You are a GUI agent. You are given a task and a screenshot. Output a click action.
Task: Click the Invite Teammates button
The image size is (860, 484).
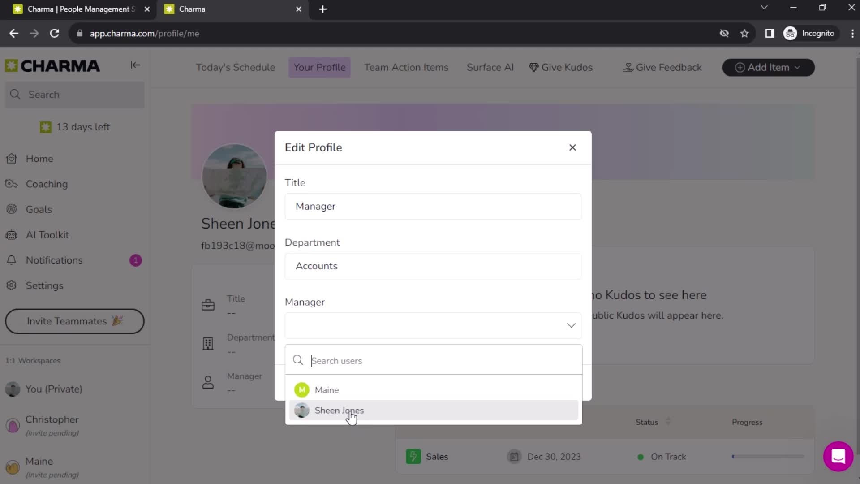click(x=75, y=321)
